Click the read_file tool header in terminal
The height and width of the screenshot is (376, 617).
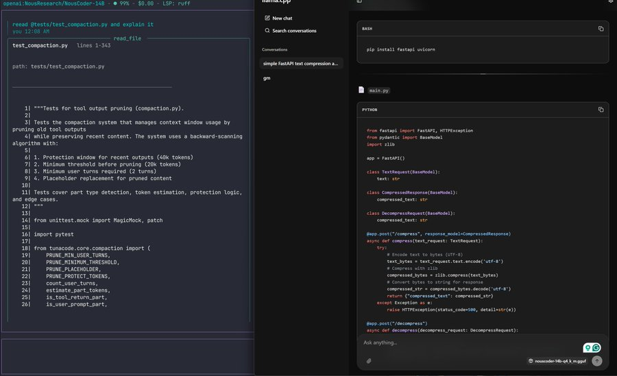pyautogui.click(x=127, y=38)
